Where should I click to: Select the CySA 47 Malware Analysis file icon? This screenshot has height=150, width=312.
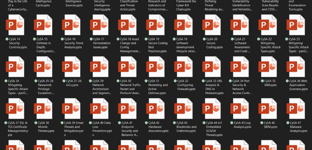295,109
